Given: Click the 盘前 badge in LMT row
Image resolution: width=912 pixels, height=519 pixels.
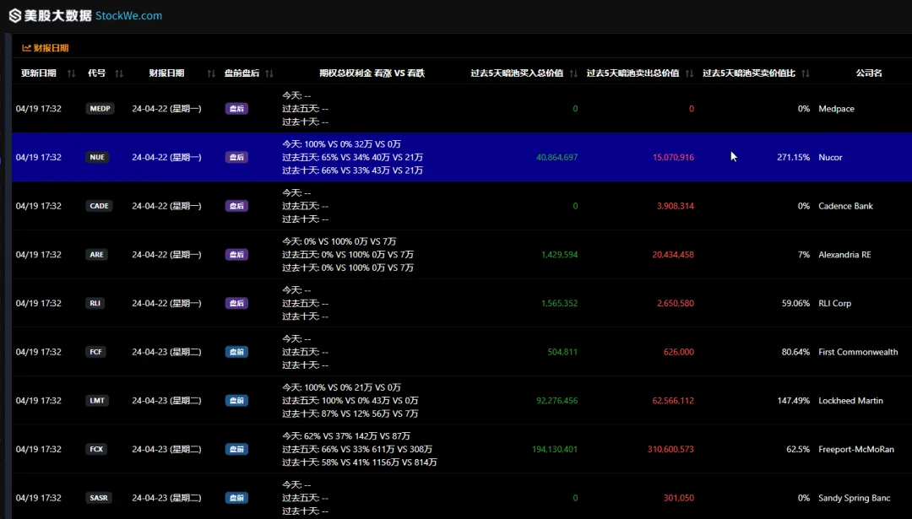Looking at the screenshot, I should click(x=236, y=401).
